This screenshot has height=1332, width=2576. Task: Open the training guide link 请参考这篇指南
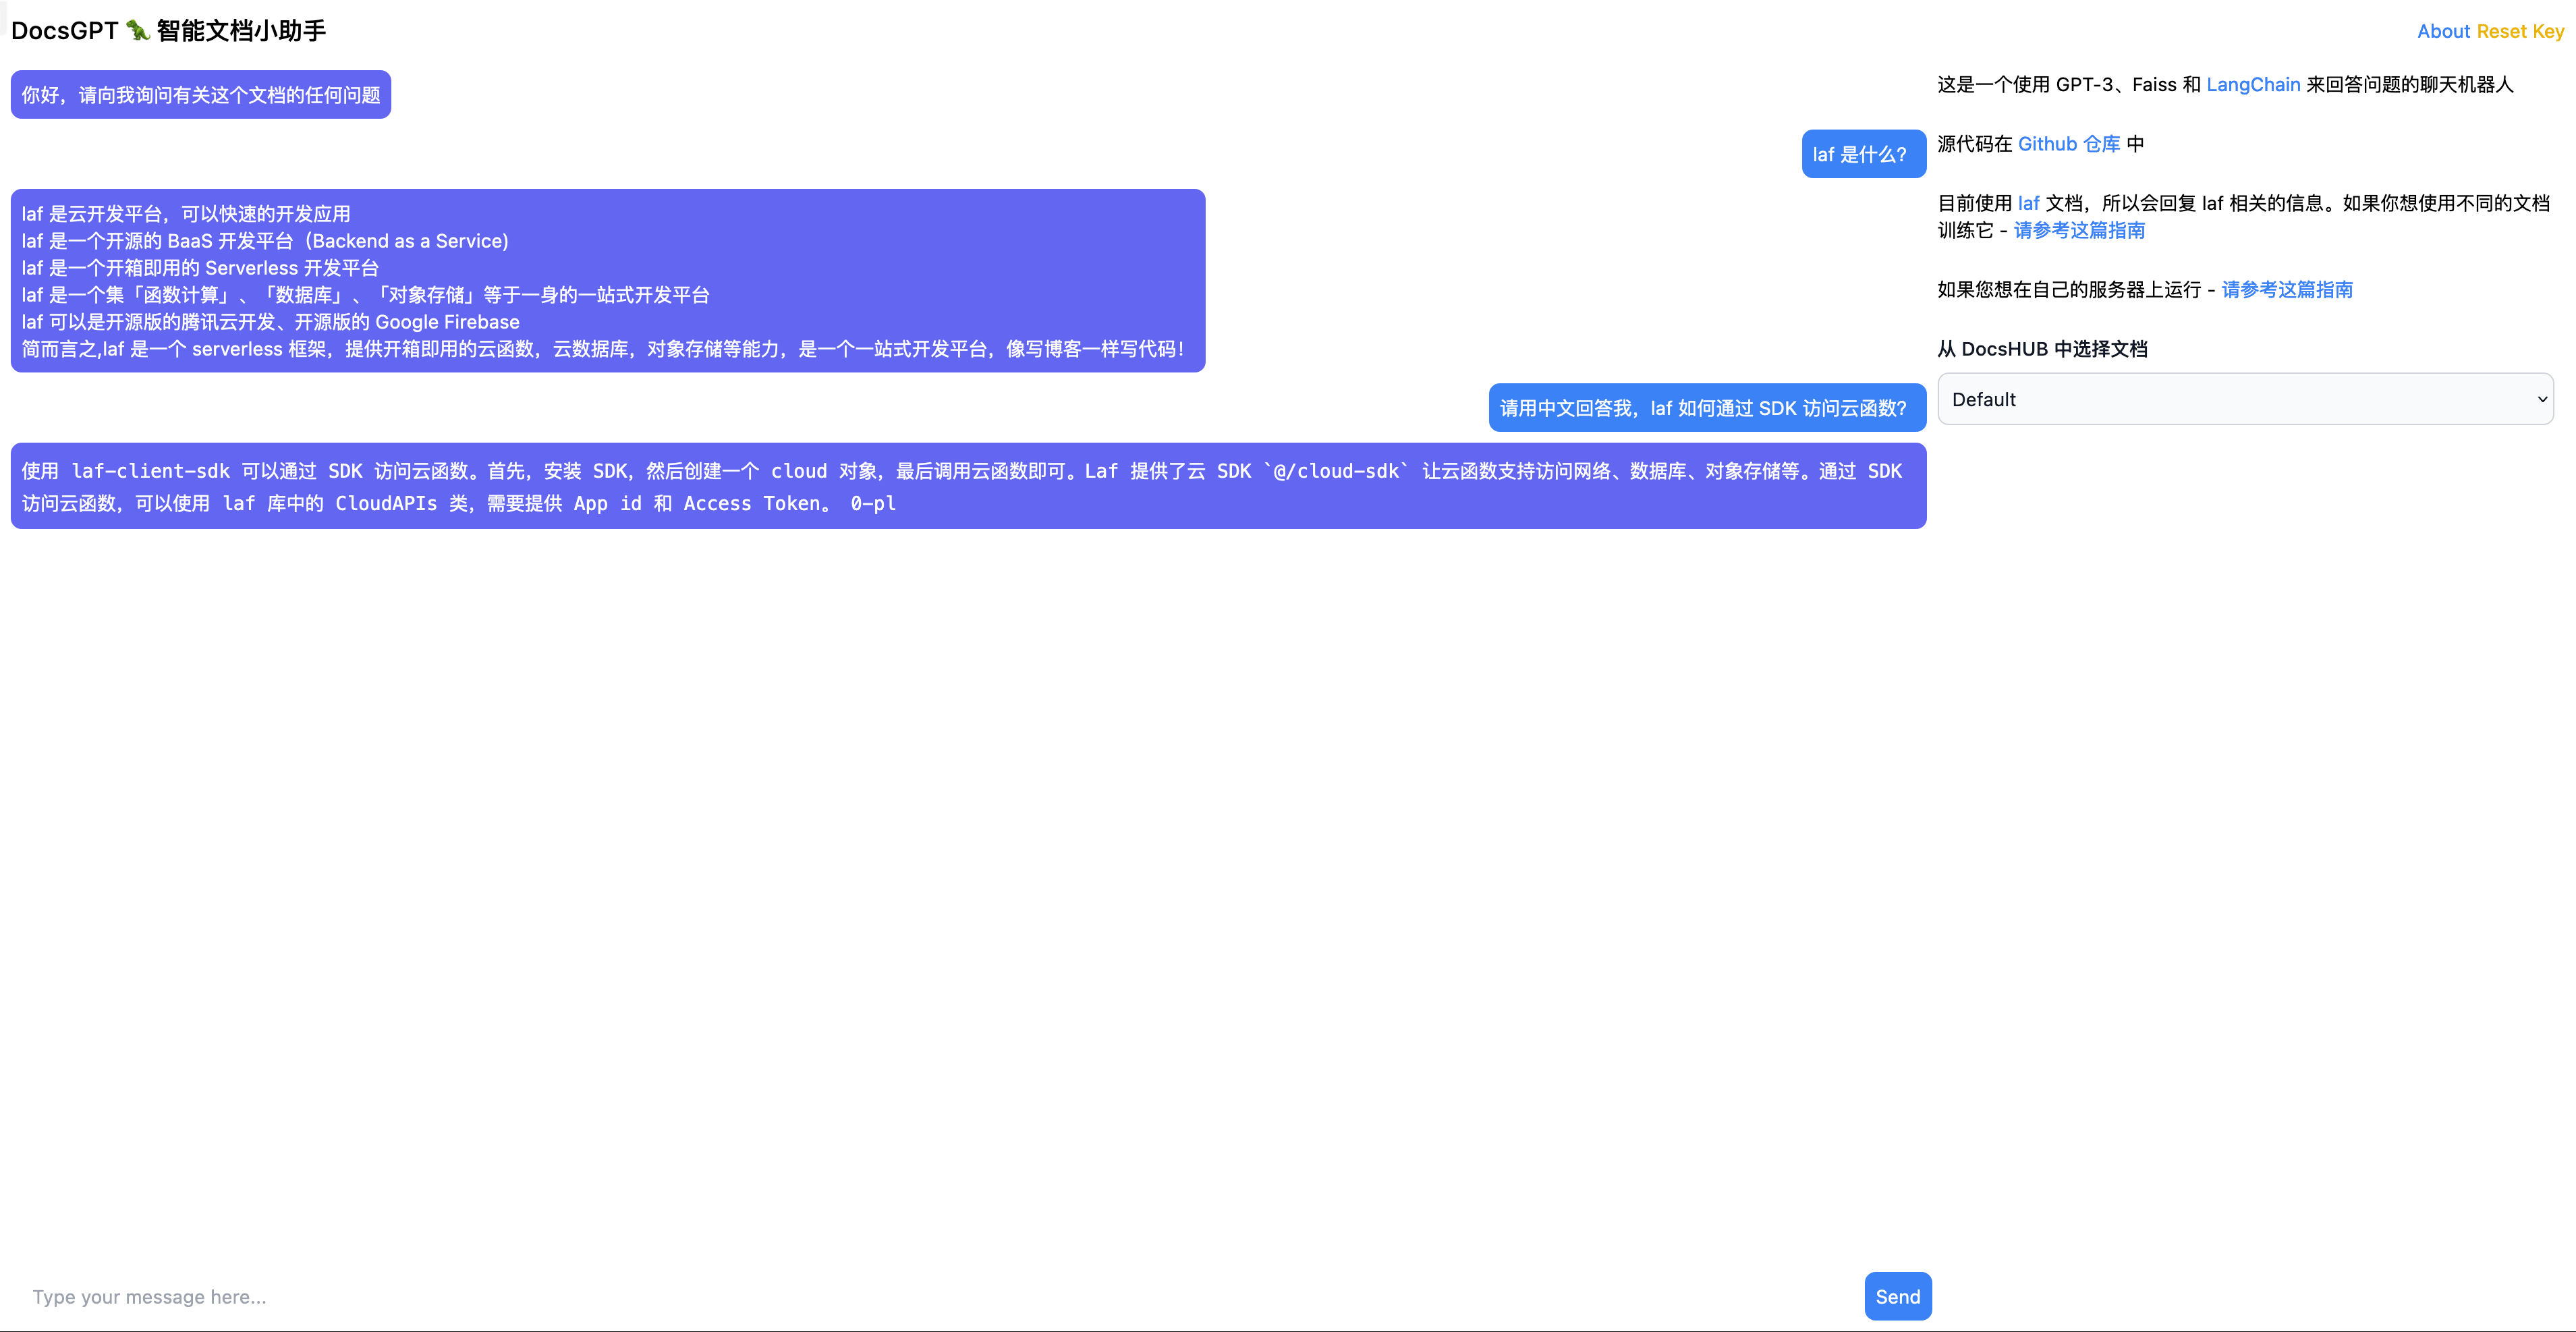pyautogui.click(x=2079, y=230)
